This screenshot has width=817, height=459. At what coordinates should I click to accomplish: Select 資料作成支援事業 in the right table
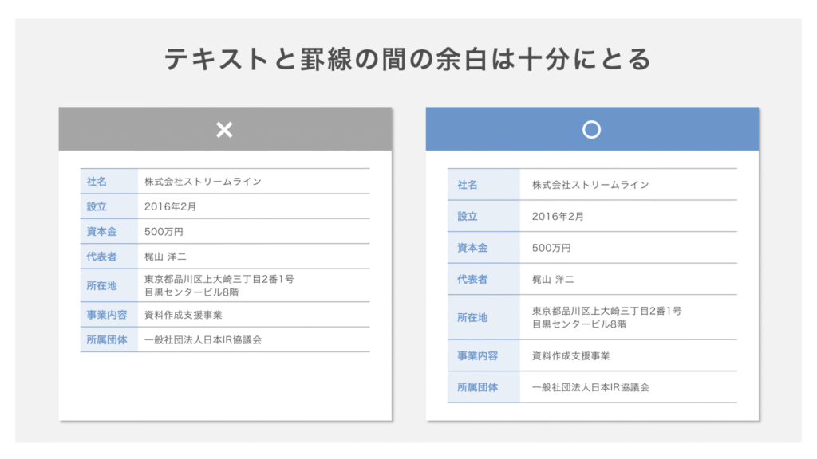pyautogui.click(x=570, y=356)
